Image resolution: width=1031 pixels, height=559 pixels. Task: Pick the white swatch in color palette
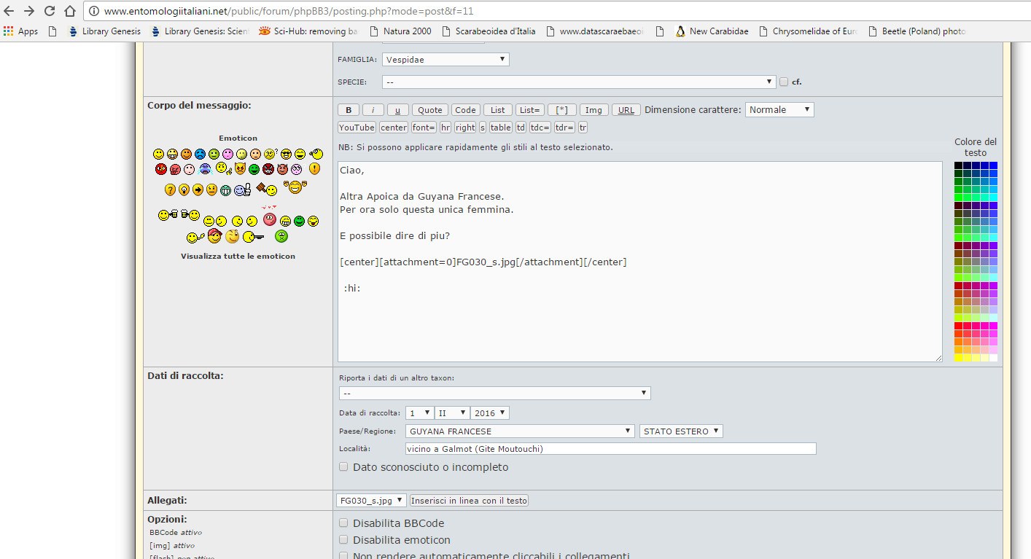coord(993,358)
